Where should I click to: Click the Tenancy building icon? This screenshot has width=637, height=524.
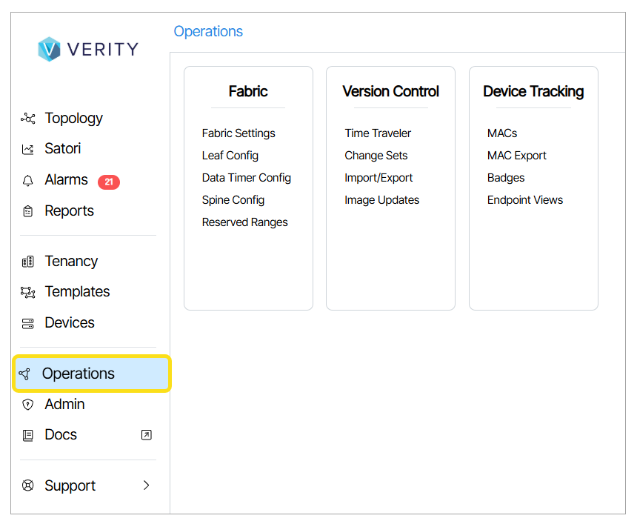pos(28,262)
